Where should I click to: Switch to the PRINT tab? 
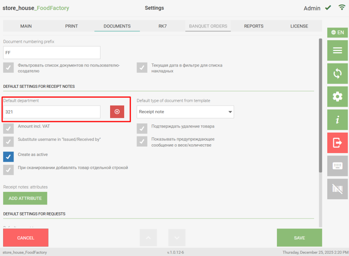(71, 26)
